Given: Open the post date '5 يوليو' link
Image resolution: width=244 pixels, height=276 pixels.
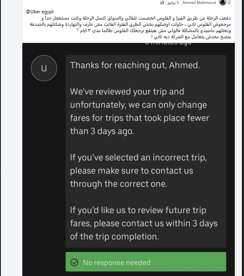Looking at the screenshot, I should (x=173, y=3).
